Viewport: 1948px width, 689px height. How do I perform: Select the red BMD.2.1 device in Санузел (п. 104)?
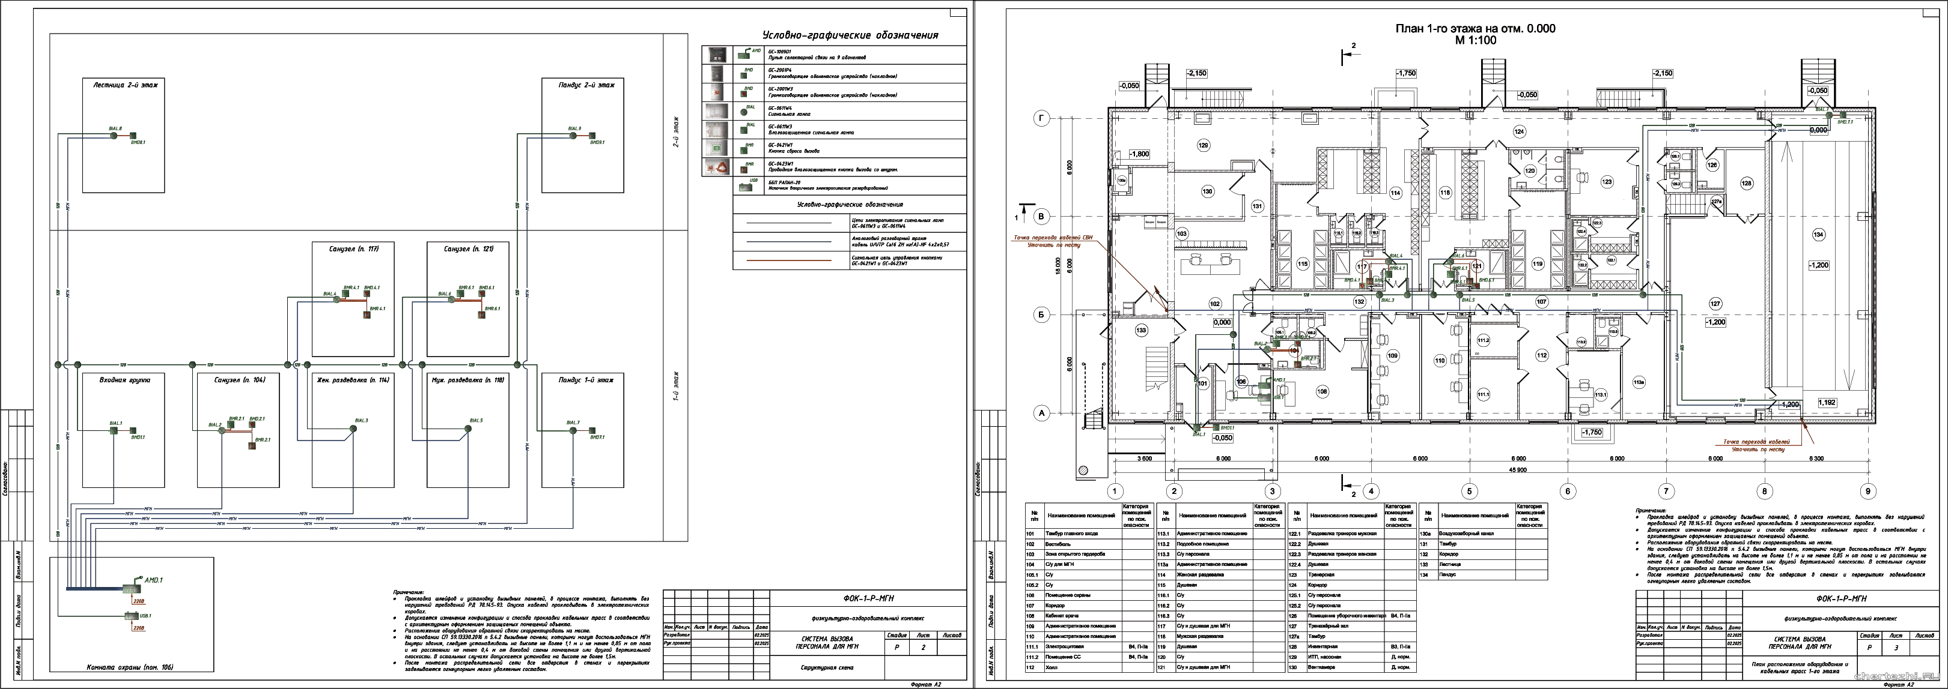pos(252,426)
